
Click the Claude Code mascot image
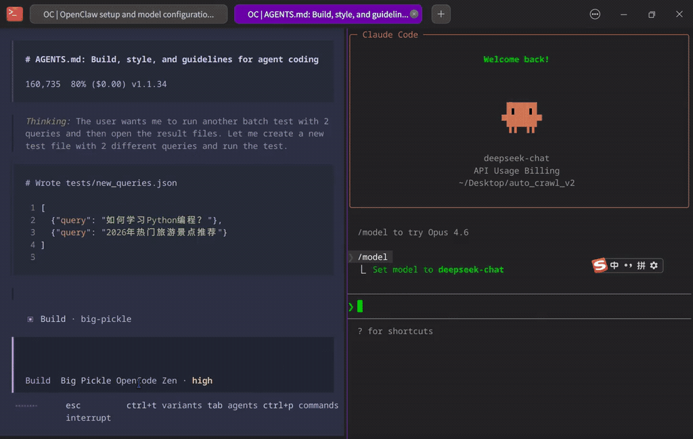click(x=522, y=118)
